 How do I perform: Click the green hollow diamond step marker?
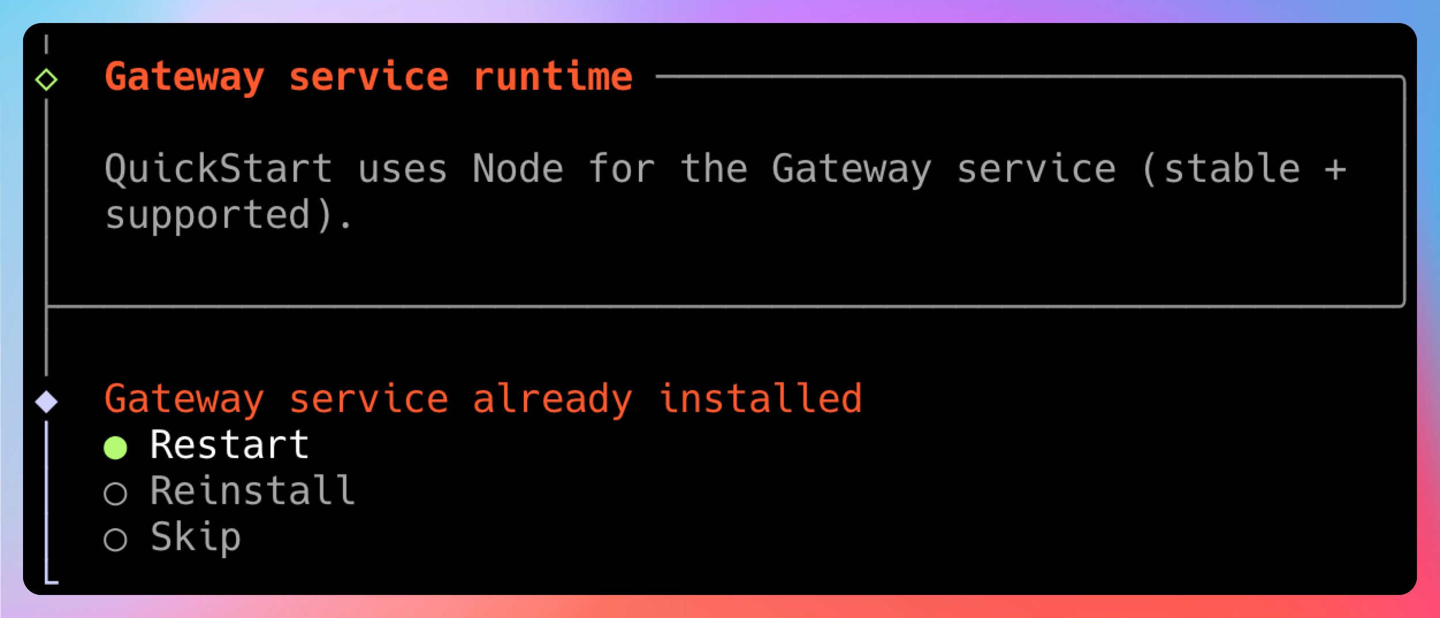(46, 79)
